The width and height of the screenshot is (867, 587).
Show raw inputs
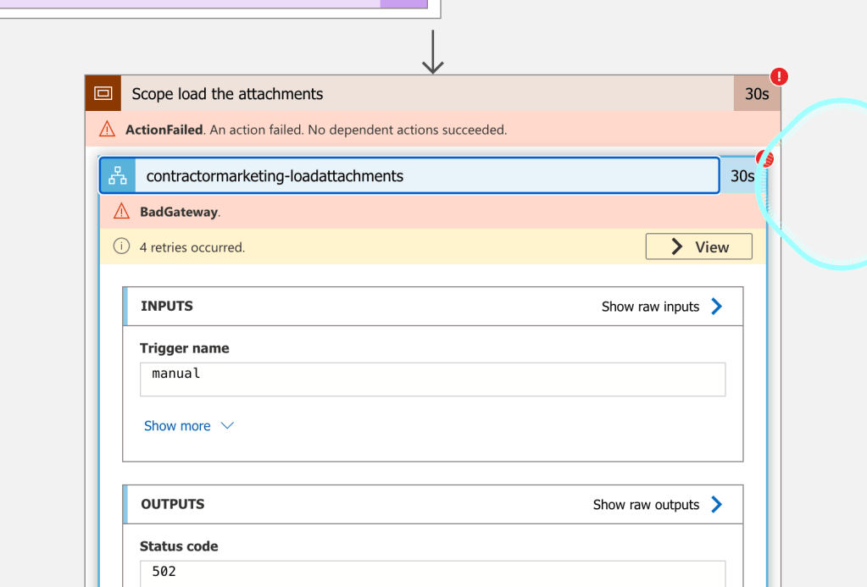[x=650, y=307]
